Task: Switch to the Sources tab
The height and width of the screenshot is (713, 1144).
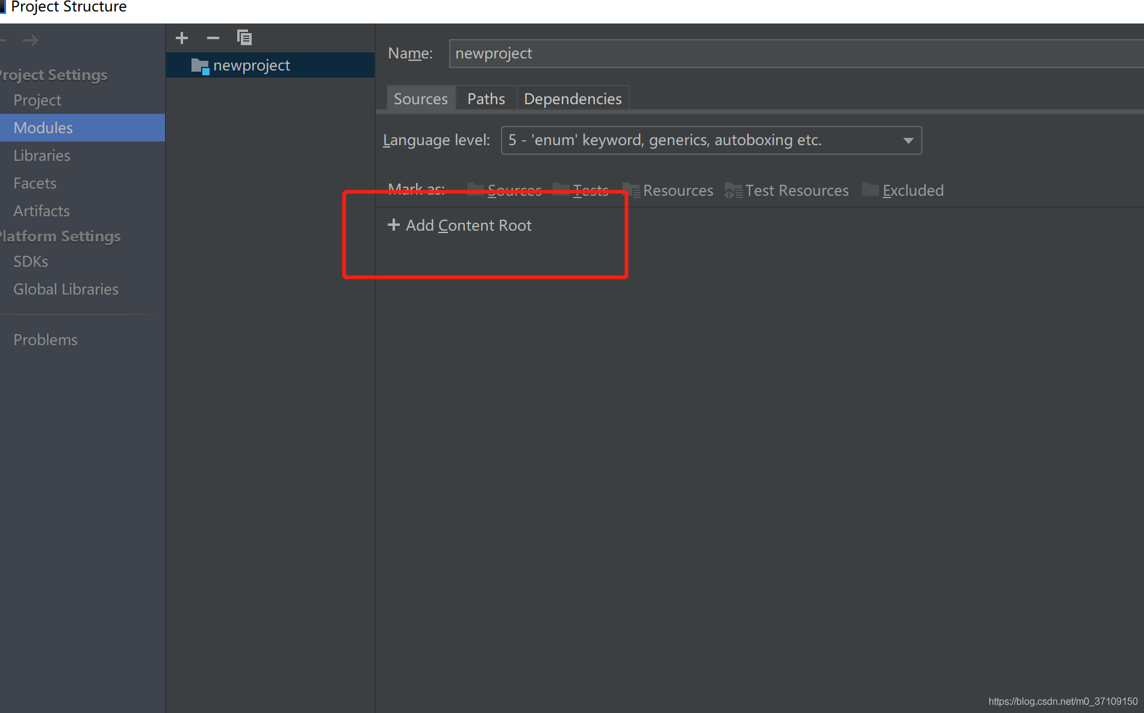Action: pos(421,99)
